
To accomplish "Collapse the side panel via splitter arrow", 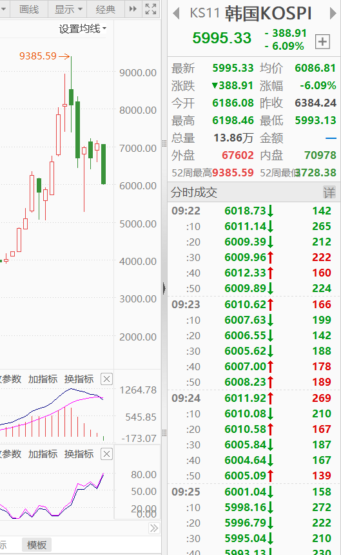I will click(x=164, y=288).
